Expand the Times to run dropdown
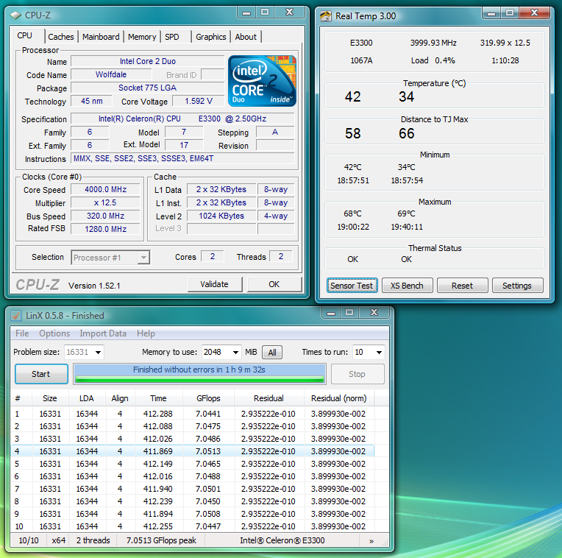 point(379,353)
